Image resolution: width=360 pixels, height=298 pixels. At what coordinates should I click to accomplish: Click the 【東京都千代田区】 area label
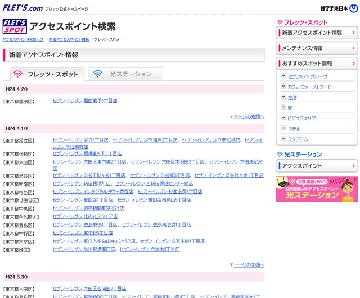tap(21, 217)
